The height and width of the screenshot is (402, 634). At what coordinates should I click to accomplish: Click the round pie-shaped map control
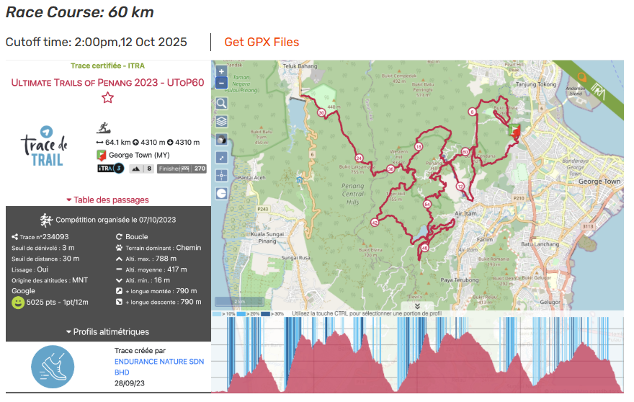[x=221, y=193]
